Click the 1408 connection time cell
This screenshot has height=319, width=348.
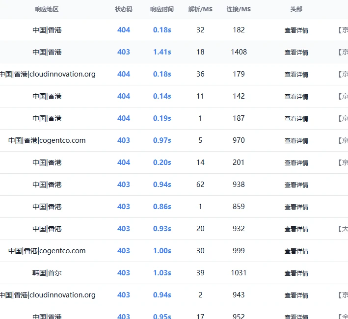pos(239,52)
